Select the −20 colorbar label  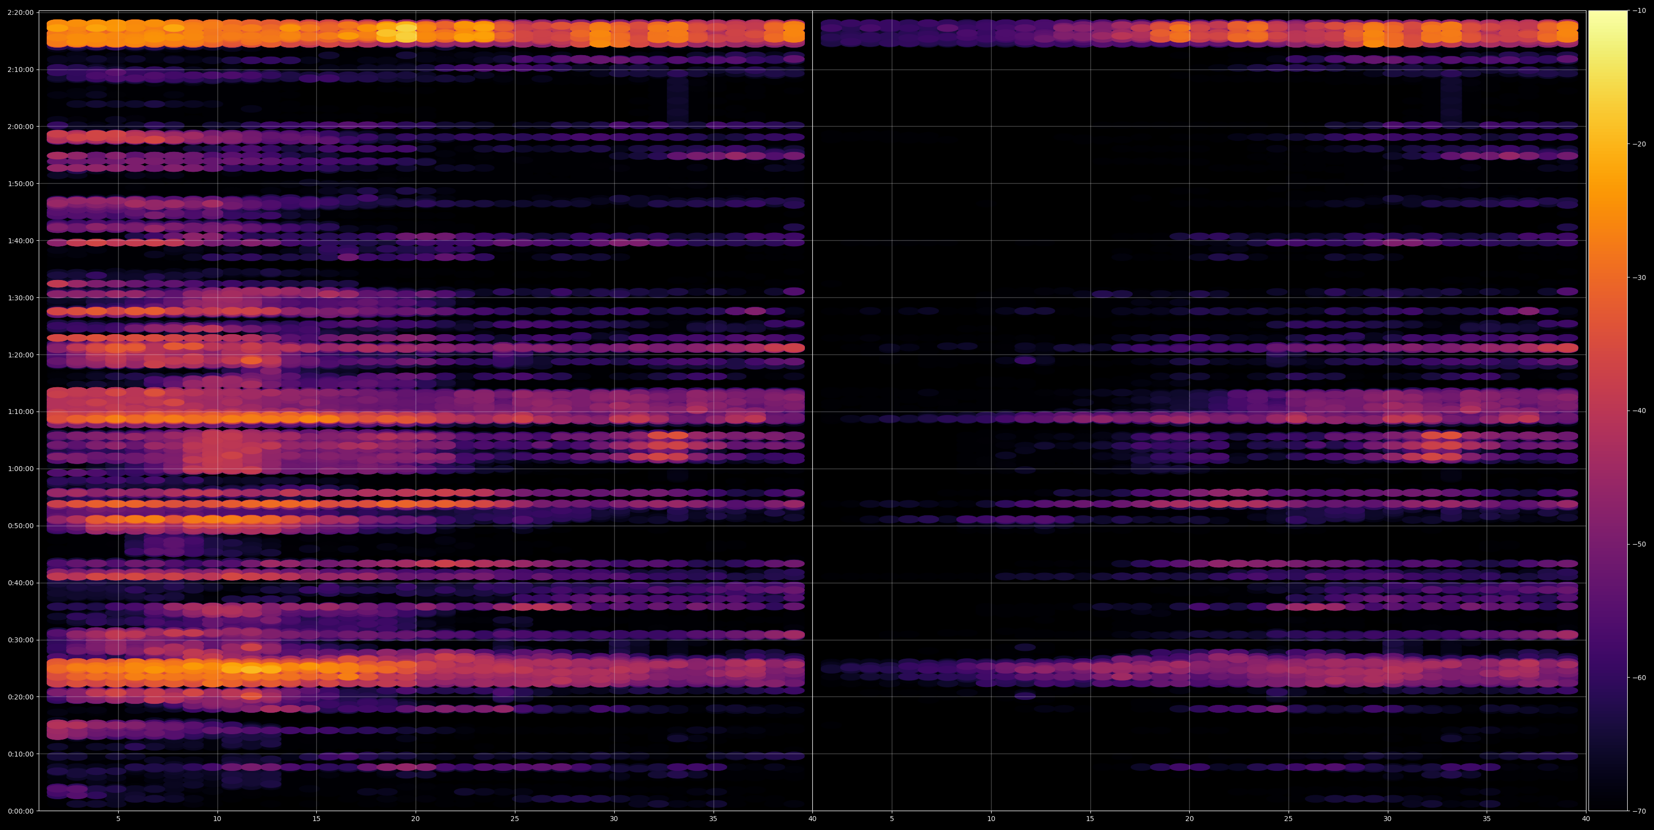[1639, 144]
